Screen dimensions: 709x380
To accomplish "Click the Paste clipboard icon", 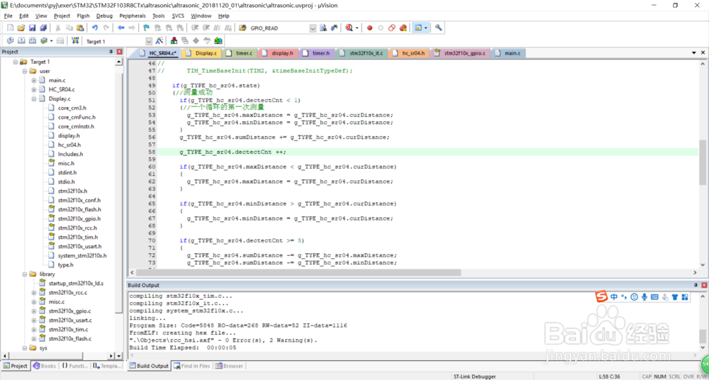I will [79, 28].
